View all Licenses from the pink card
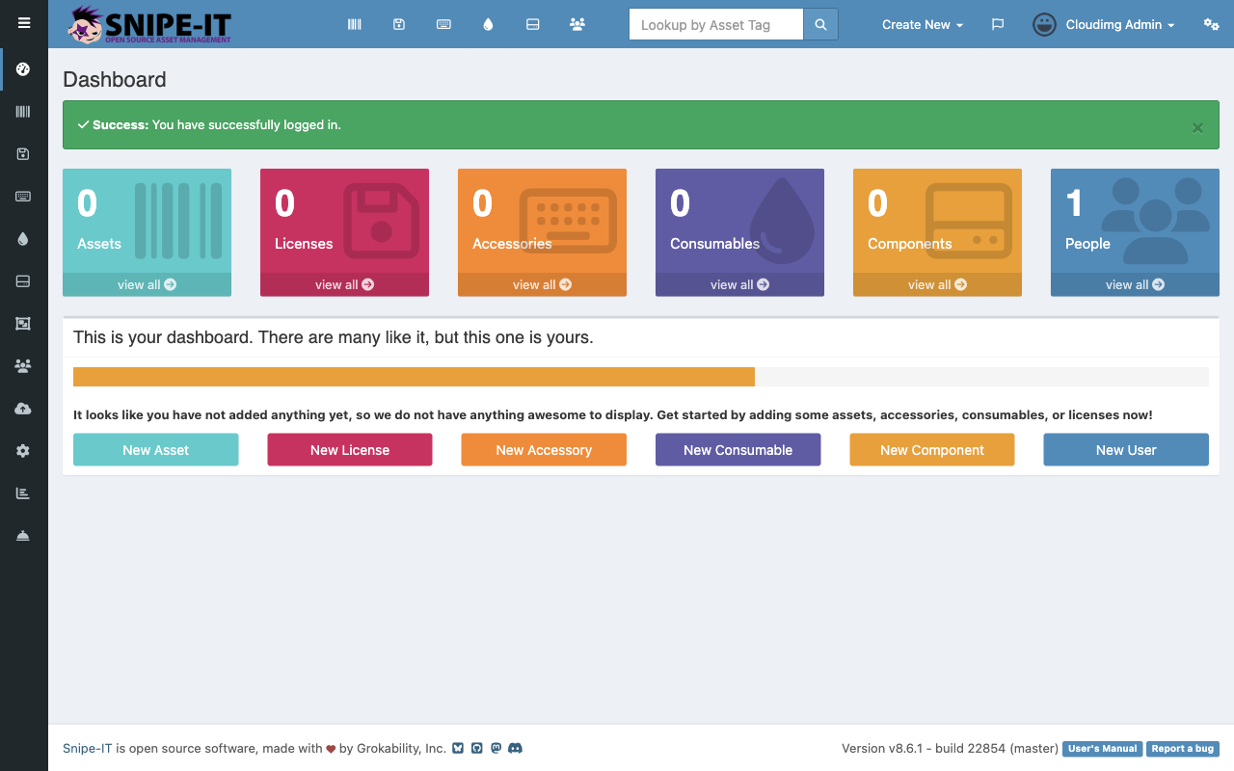The height and width of the screenshot is (771, 1234). point(344,284)
